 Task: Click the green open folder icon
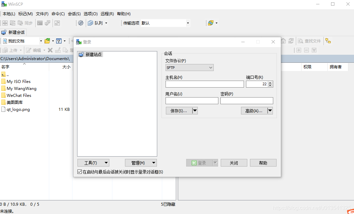click(47, 41)
